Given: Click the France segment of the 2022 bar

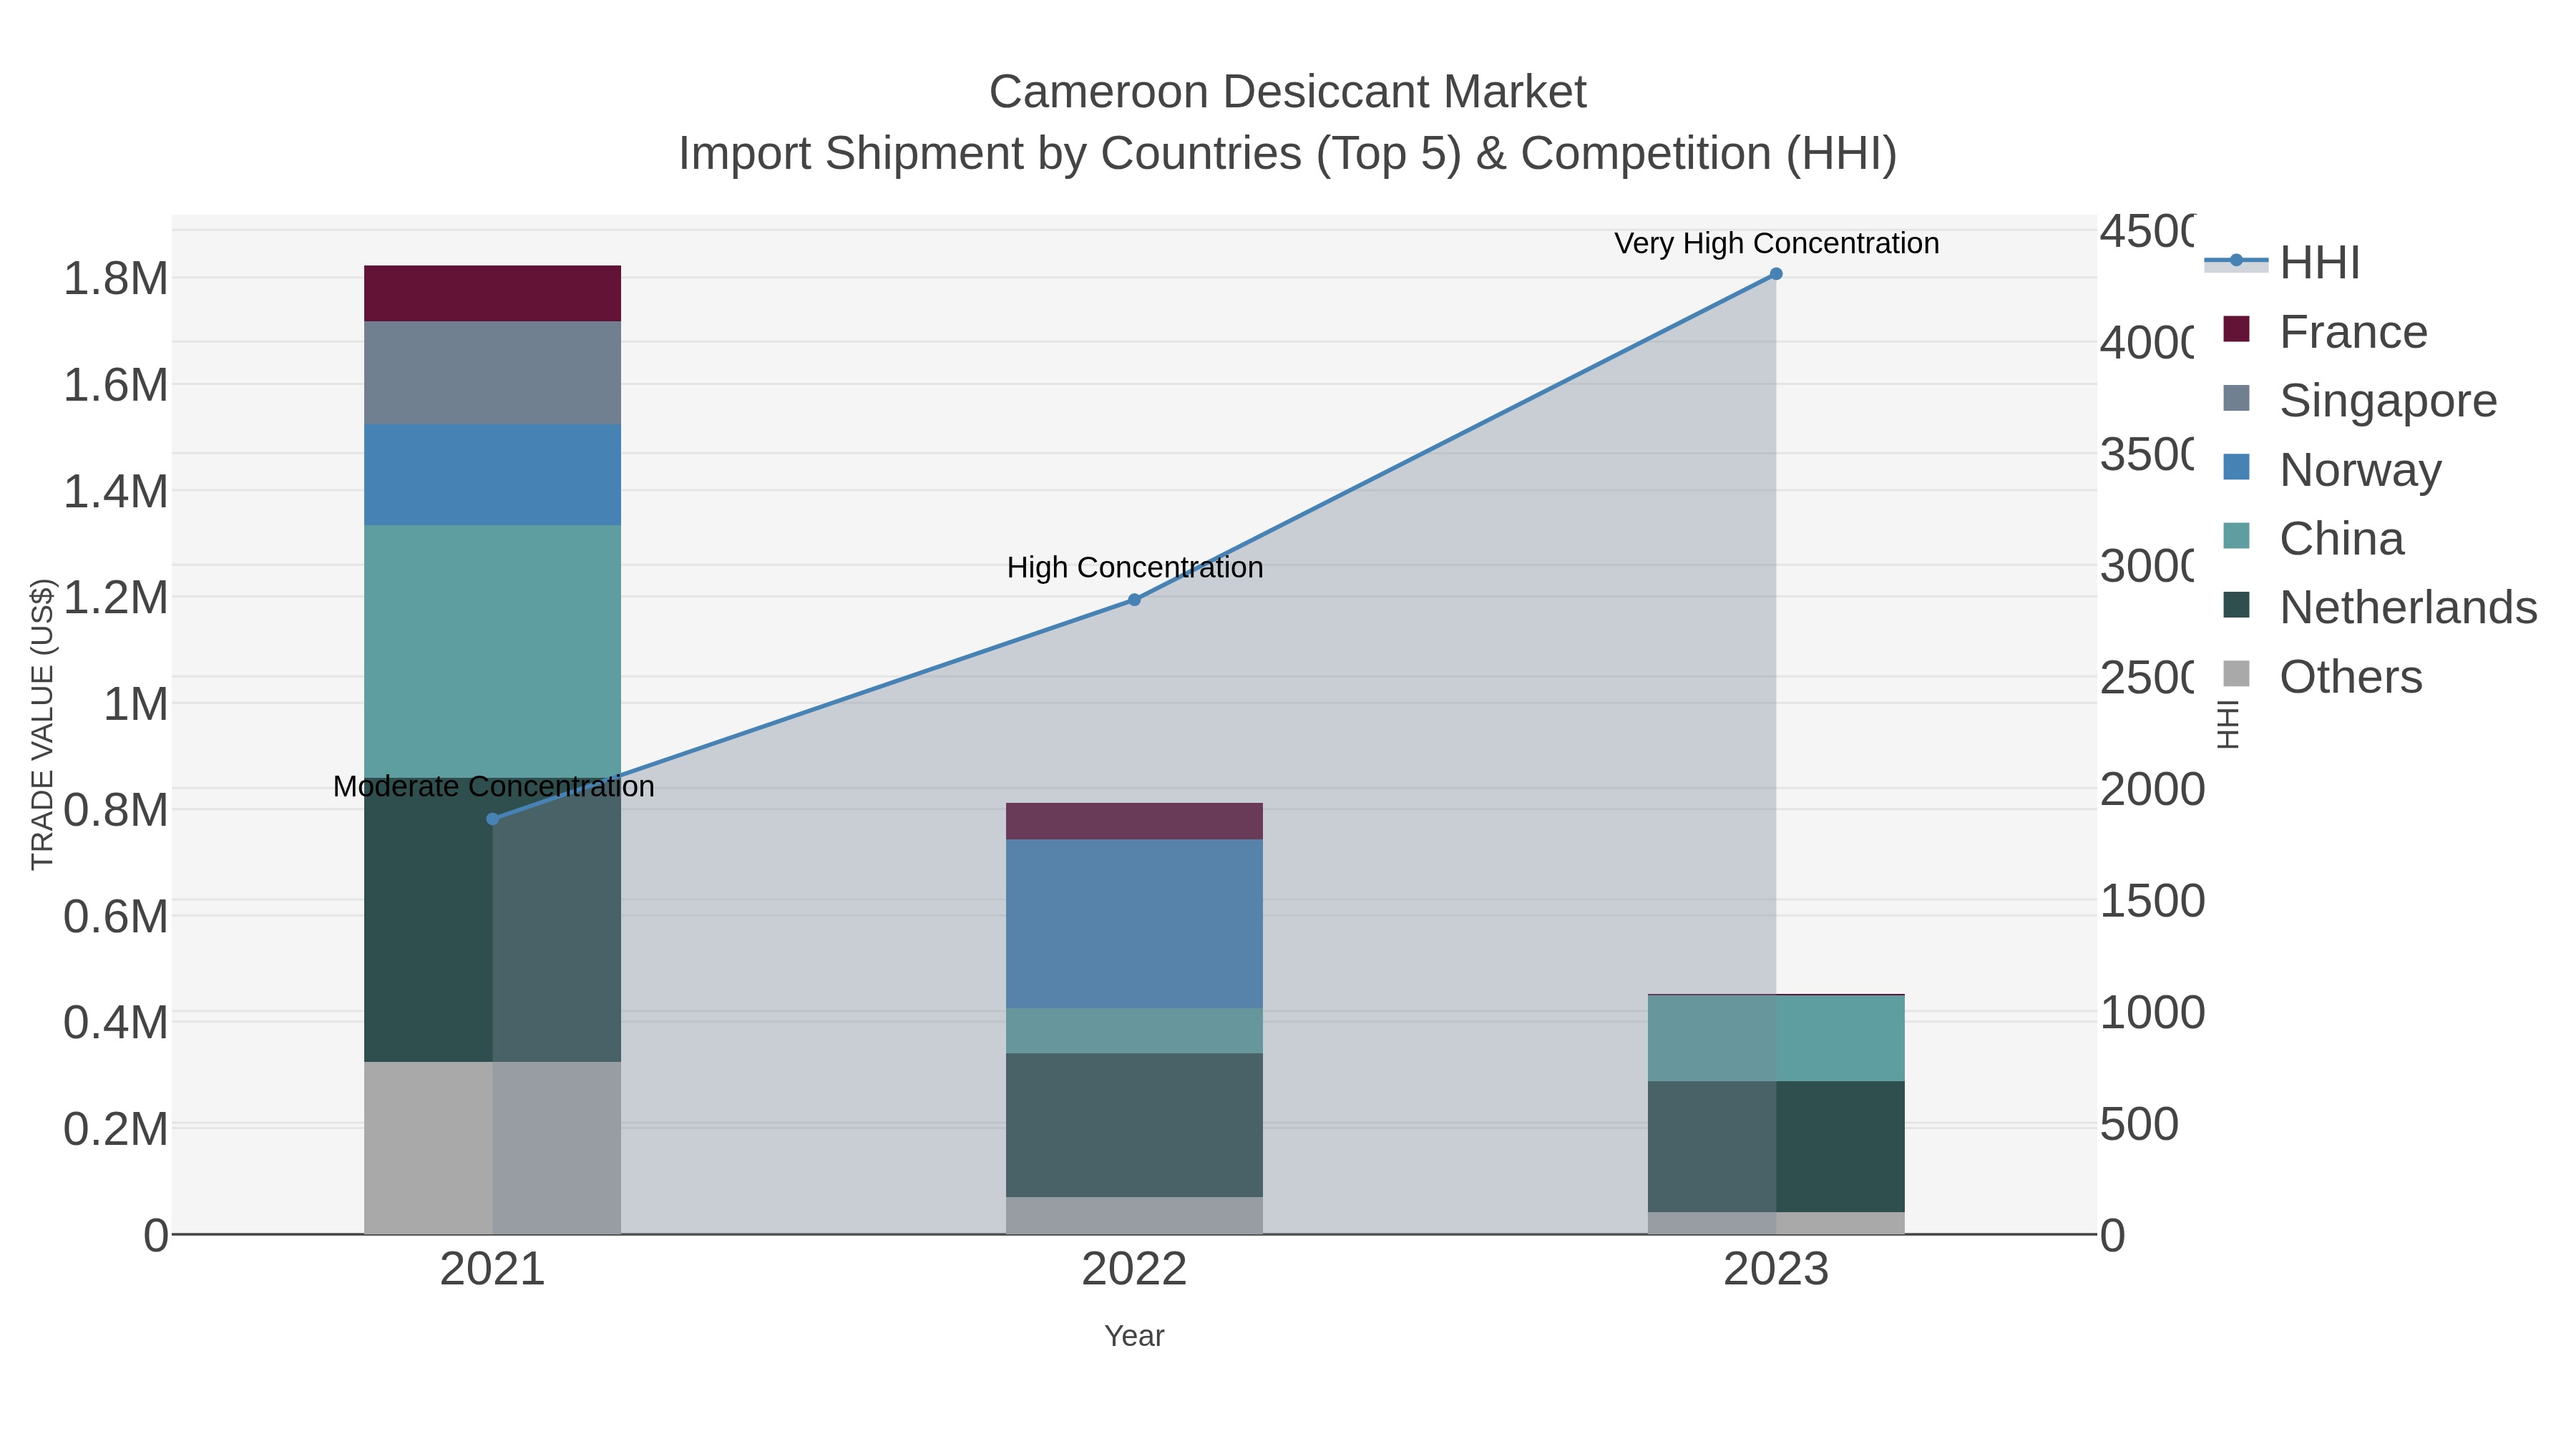Looking at the screenshot, I should point(1134,821).
